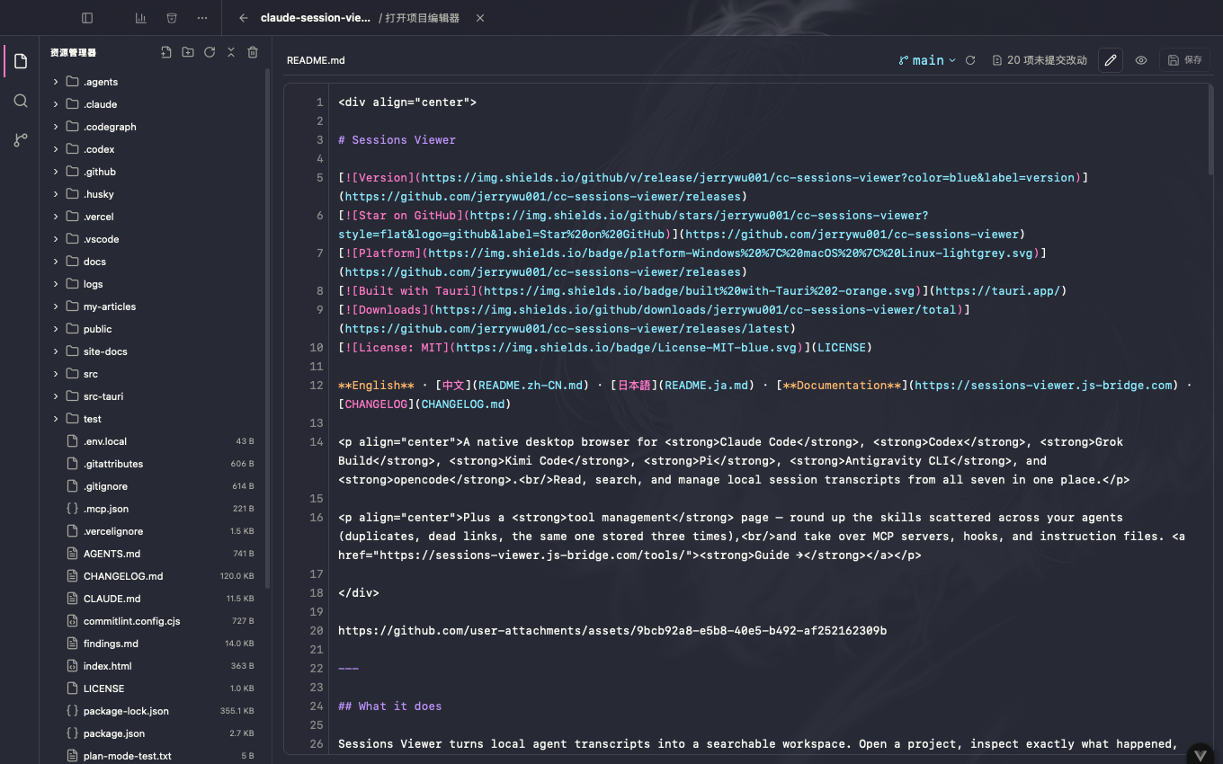Click the 保存 save button

(1184, 60)
